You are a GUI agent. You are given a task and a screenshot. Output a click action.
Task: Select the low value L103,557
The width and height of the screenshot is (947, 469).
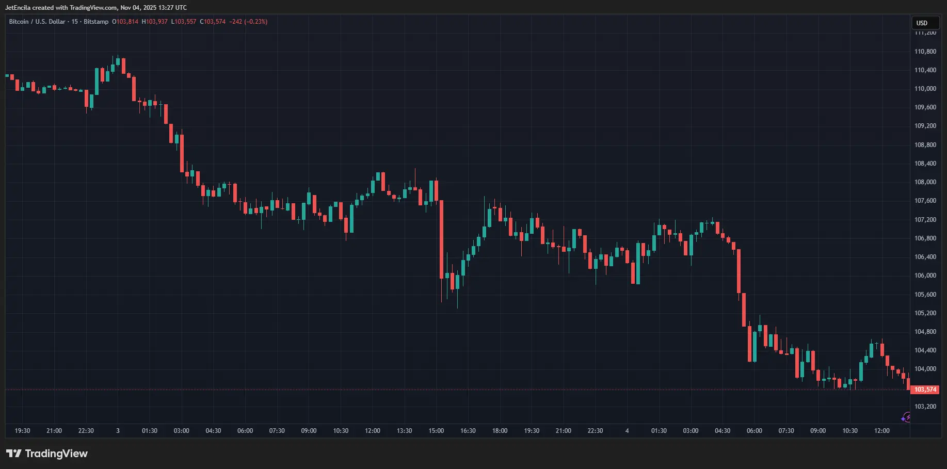[x=184, y=22]
